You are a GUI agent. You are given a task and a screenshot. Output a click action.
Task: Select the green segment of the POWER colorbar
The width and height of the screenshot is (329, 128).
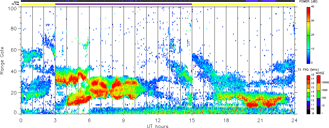[x=308, y=42]
